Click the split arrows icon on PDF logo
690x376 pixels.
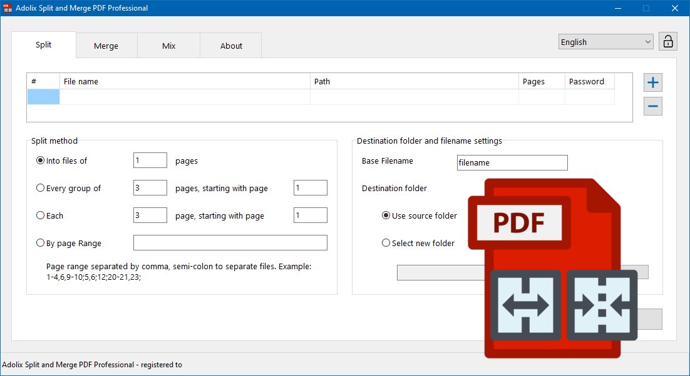pos(525,305)
